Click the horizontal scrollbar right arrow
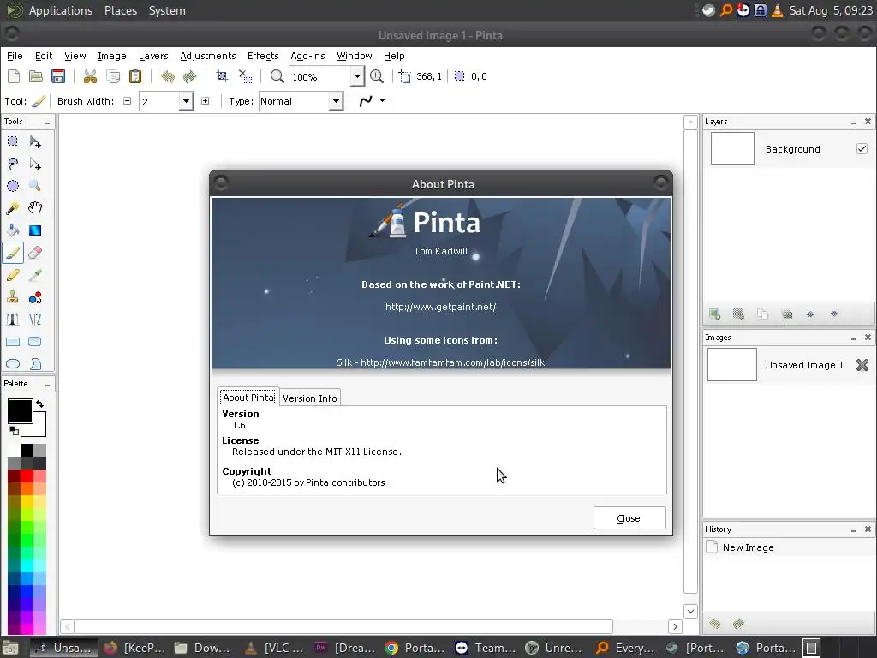Viewport: 877px width, 658px height. point(675,626)
